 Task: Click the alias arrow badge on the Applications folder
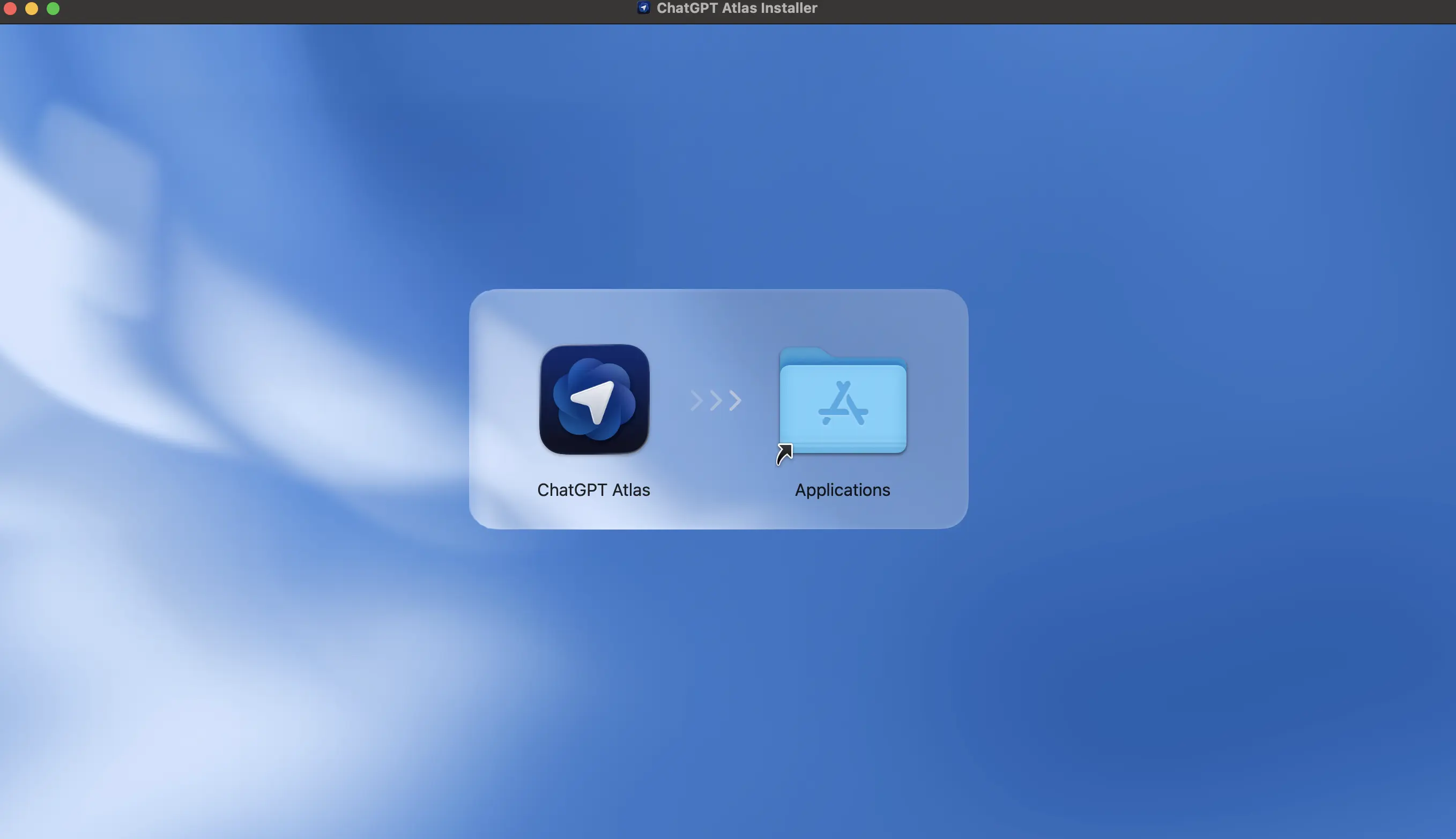pyautogui.click(x=785, y=455)
